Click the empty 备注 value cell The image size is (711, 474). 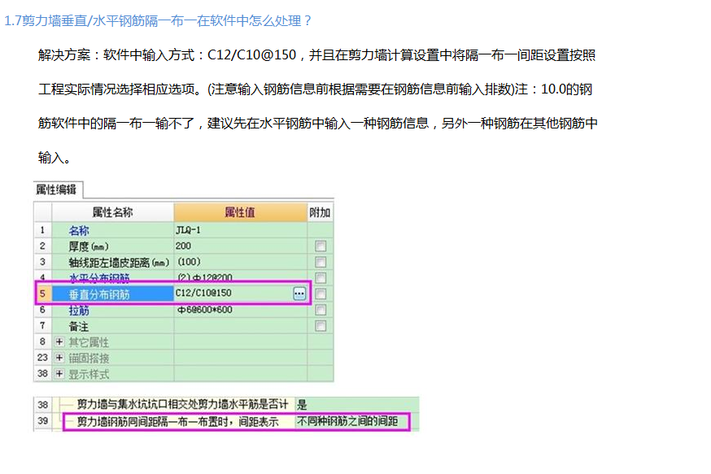point(240,326)
